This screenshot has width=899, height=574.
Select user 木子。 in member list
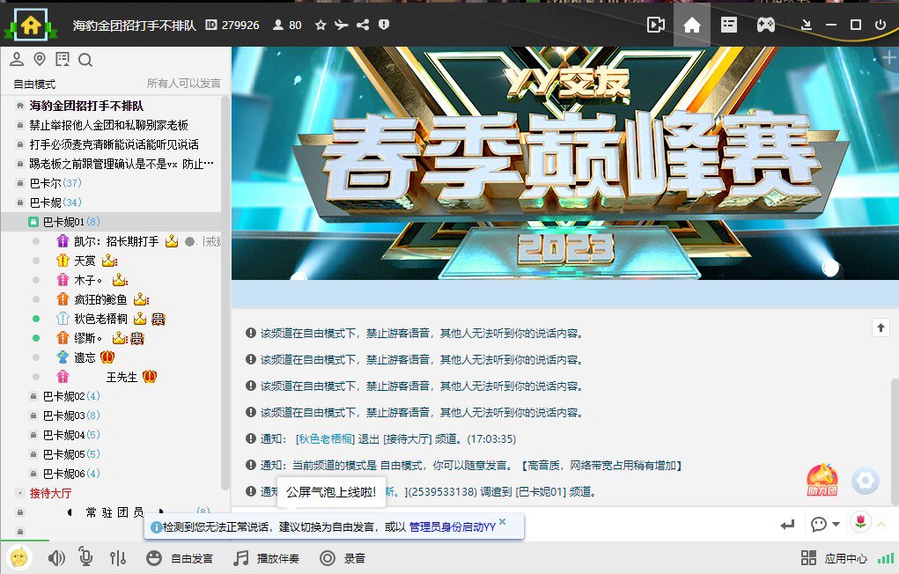88,281
